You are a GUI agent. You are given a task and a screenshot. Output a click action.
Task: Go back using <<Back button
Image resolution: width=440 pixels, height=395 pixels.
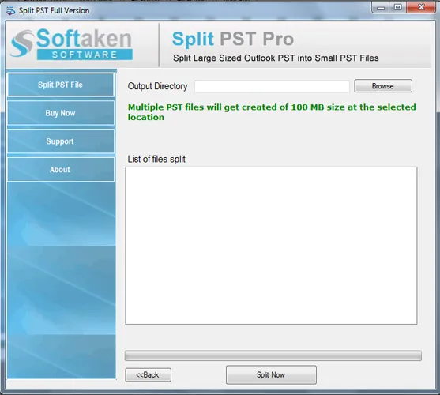tap(148, 375)
